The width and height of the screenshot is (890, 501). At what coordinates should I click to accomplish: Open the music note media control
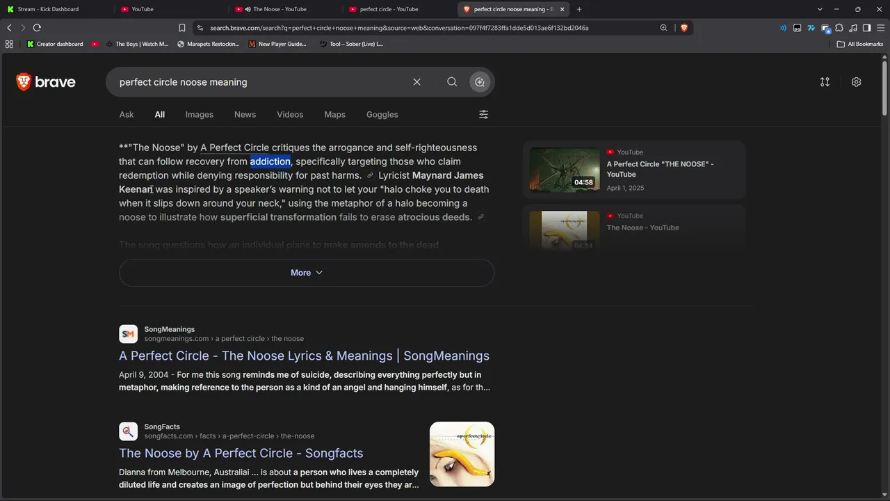click(x=853, y=28)
